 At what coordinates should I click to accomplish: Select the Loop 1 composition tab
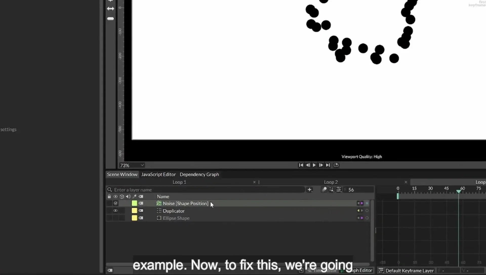pos(179,182)
